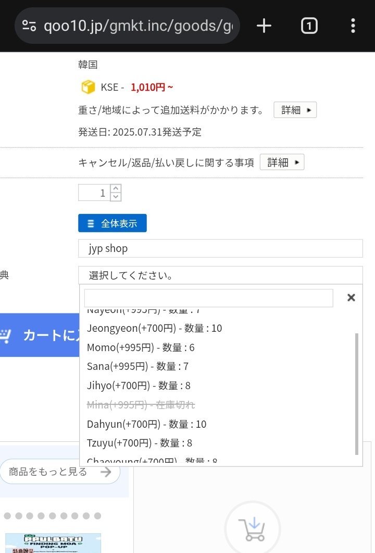Select Dahyun(+700円) option
The height and width of the screenshot is (553, 375).
[146, 424]
